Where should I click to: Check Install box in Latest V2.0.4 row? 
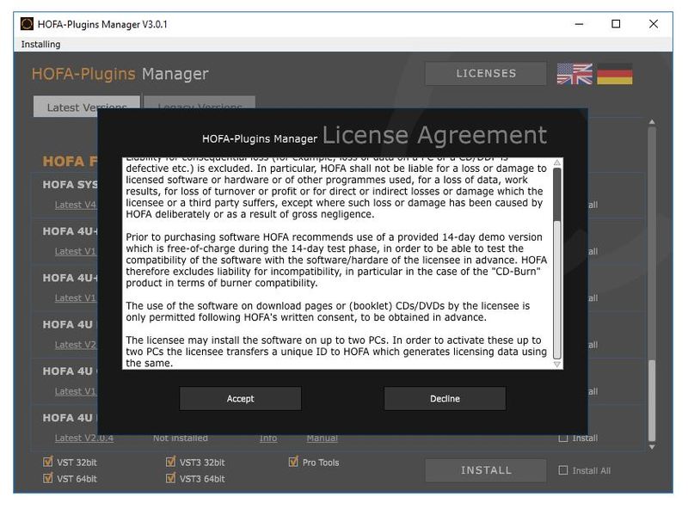coord(563,438)
